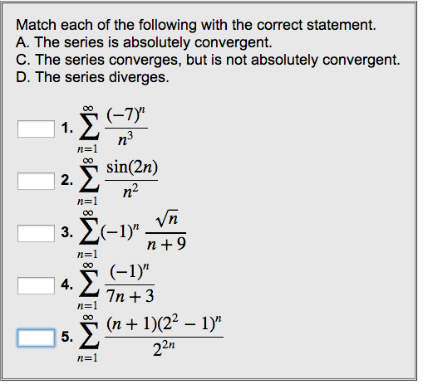Click the sin(2n) over n² fraction
The image size is (423, 384).
[x=131, y=179]
